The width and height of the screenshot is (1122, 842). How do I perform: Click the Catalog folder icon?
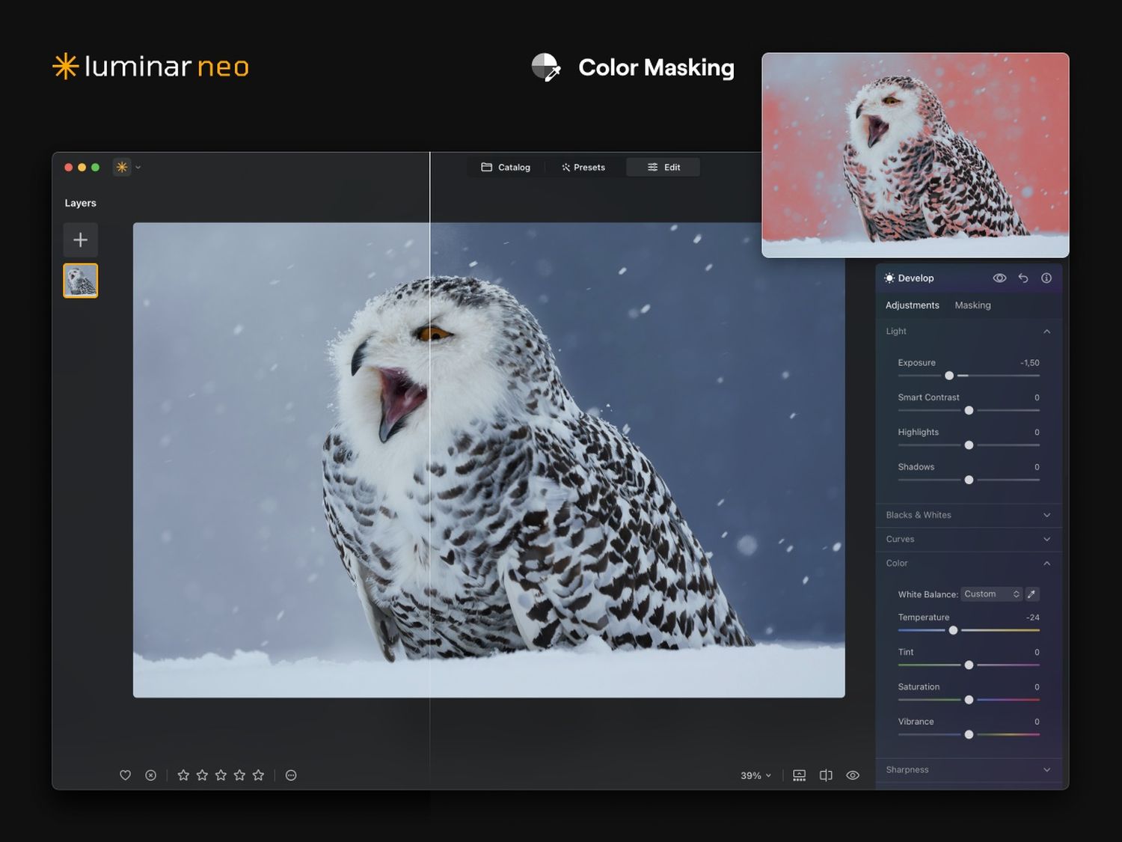pyautogui.click(x=486, y=167)
